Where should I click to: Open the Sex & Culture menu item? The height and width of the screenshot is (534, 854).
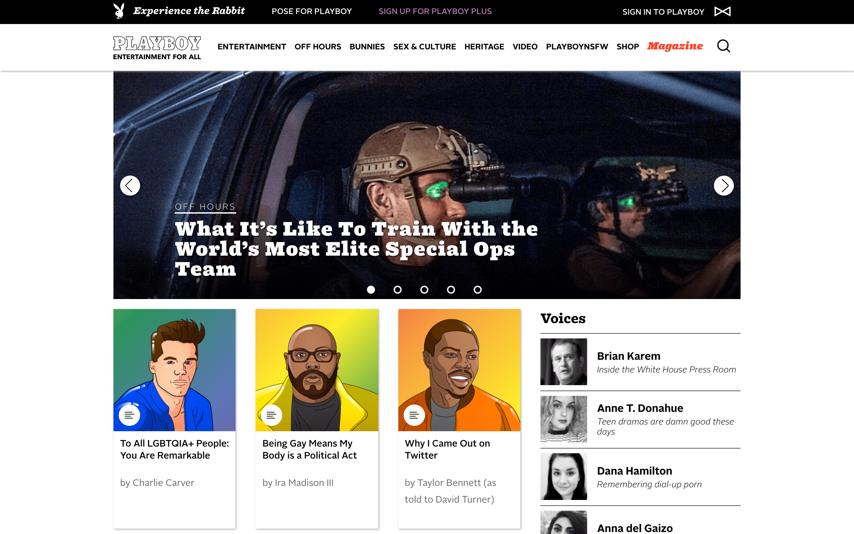pos(425,47)
